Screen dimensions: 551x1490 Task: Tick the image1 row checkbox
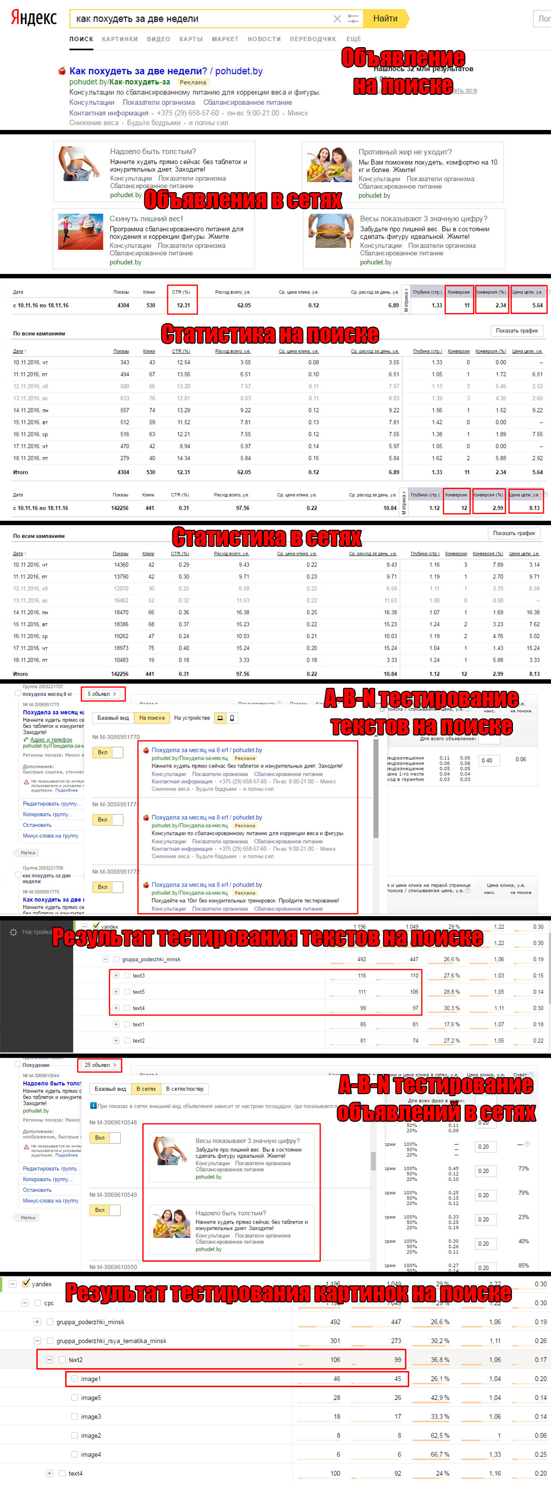pos(75,1378)
